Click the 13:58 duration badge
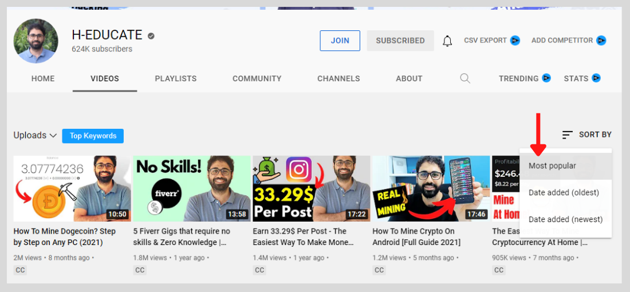 (237, 214)
